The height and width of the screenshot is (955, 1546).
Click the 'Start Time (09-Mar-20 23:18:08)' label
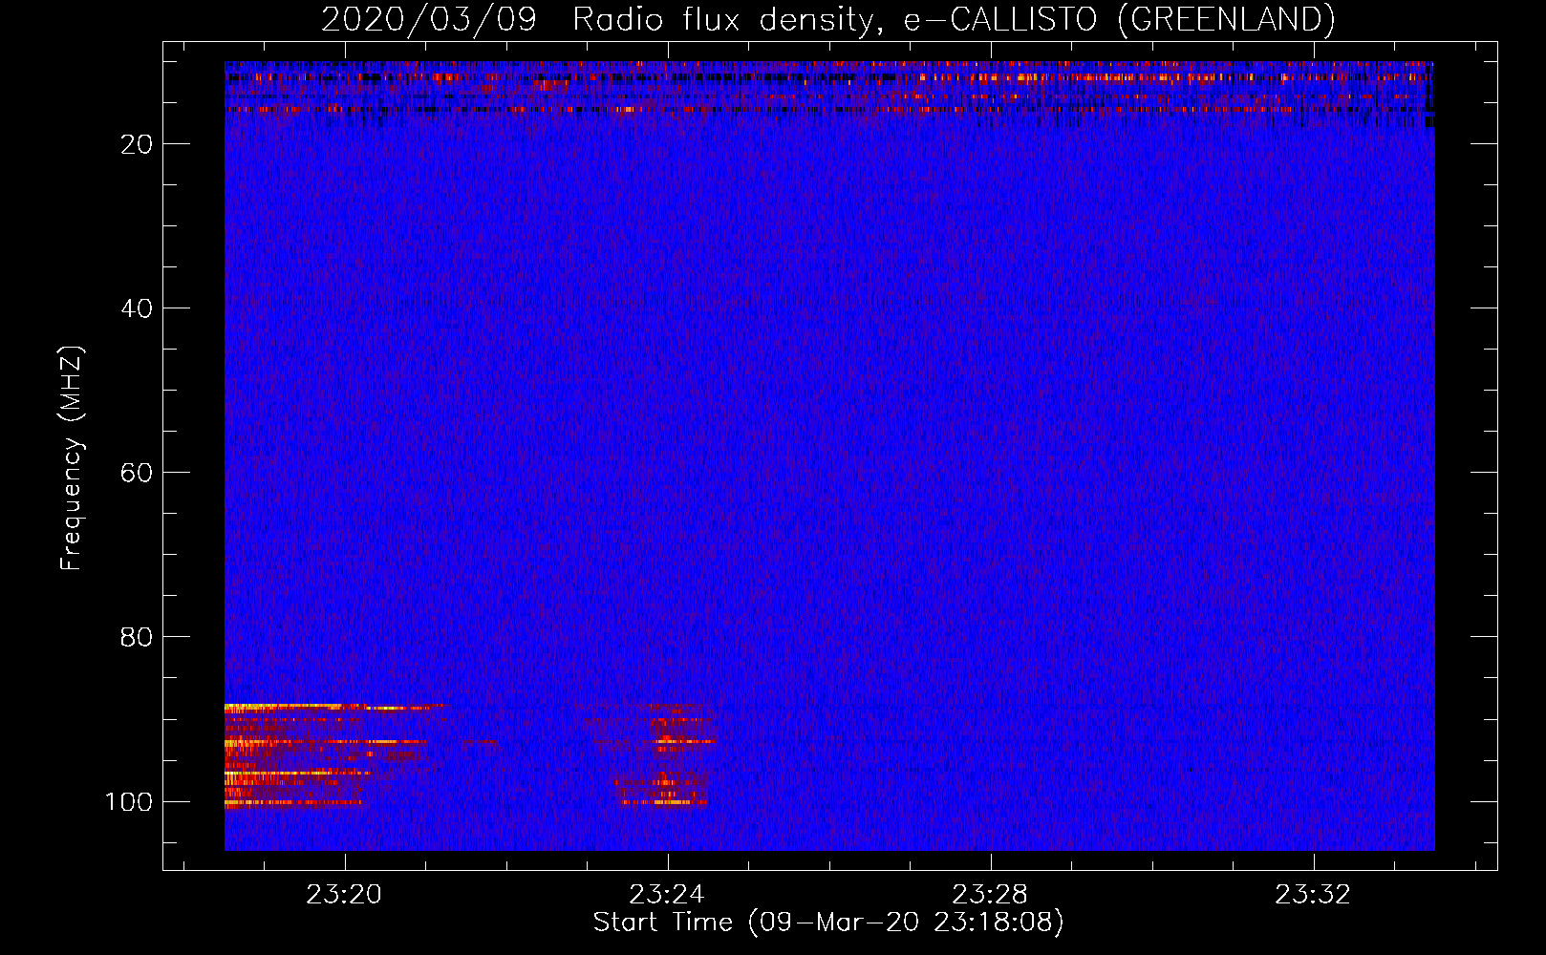[x=828, y=923]
